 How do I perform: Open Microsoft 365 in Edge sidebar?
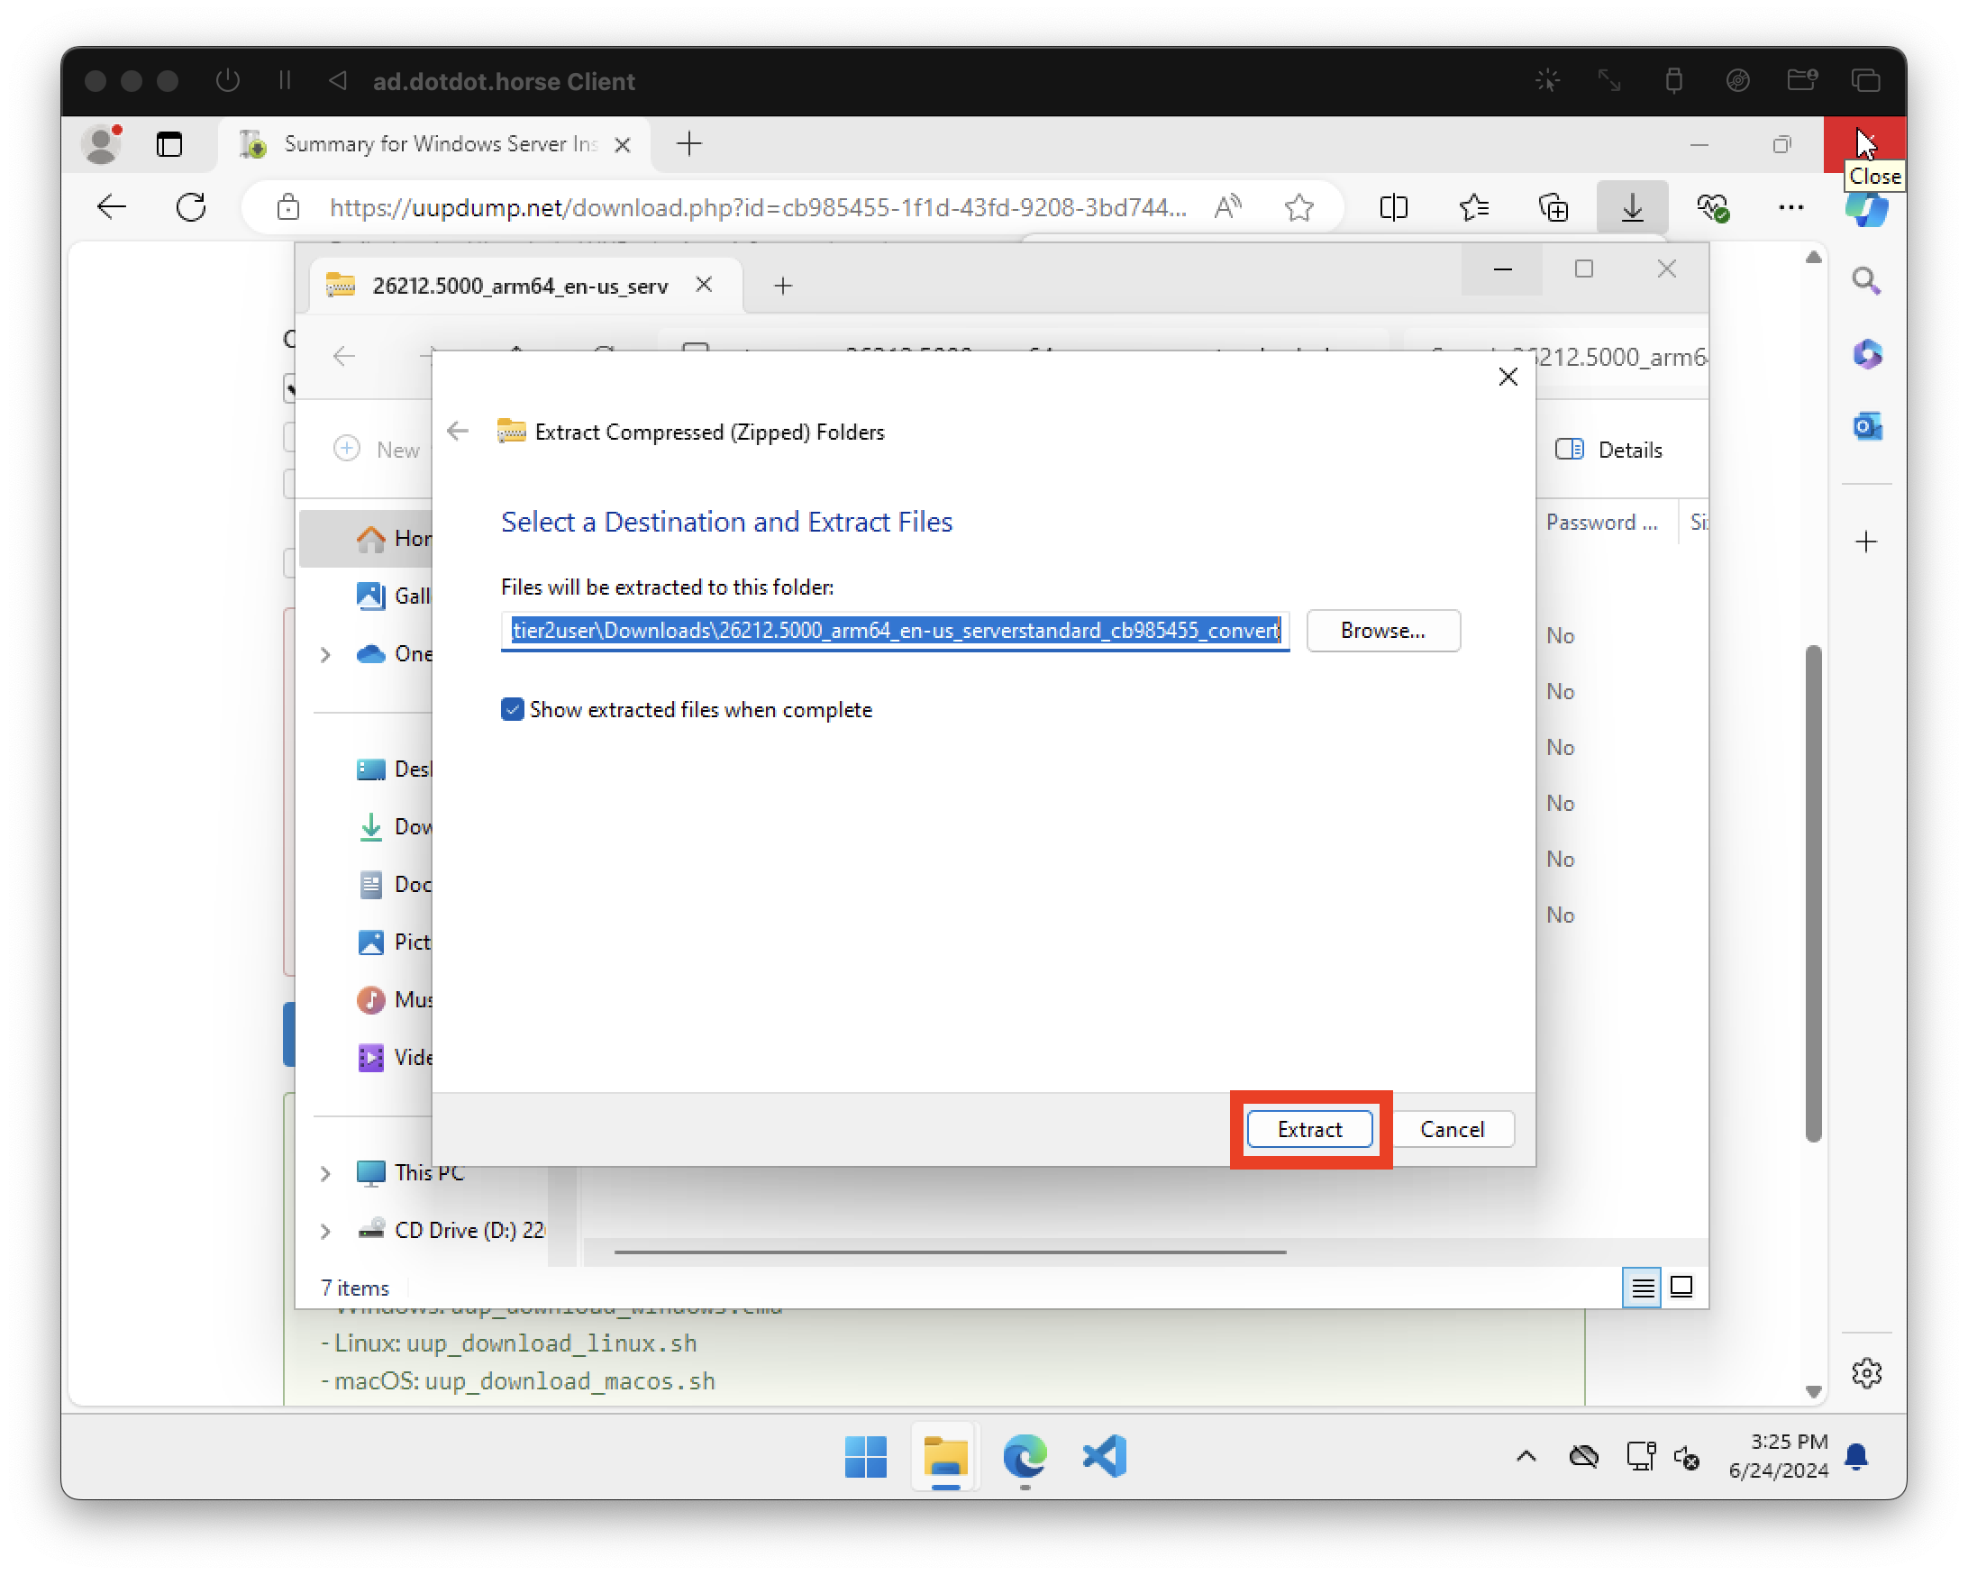tap(1866, 353)
